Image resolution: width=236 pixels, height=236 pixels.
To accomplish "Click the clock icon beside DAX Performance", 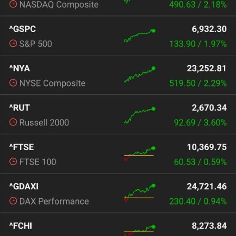I will (13, 201).
